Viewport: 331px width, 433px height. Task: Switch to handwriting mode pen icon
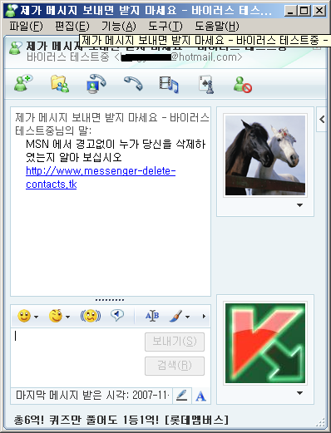[x=182, y=396]
